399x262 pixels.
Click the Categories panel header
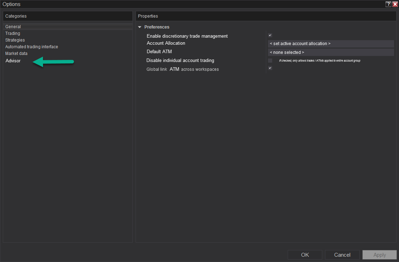click(x=16, y=16)
